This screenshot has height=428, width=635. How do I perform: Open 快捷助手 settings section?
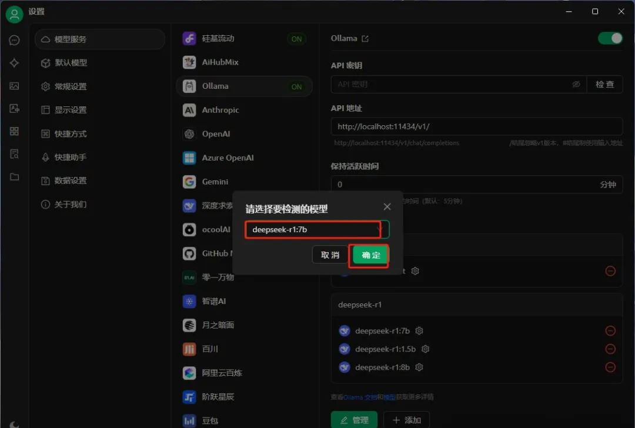[x=100, y=157]
